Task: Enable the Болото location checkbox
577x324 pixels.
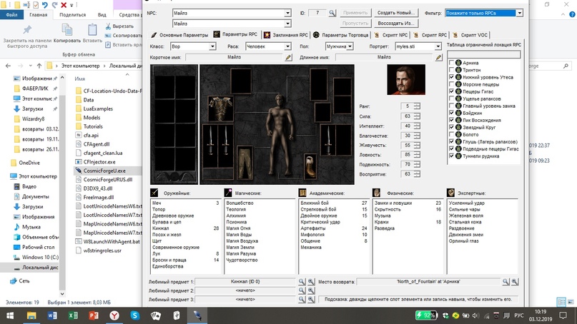Action: (x=450, y=134)
